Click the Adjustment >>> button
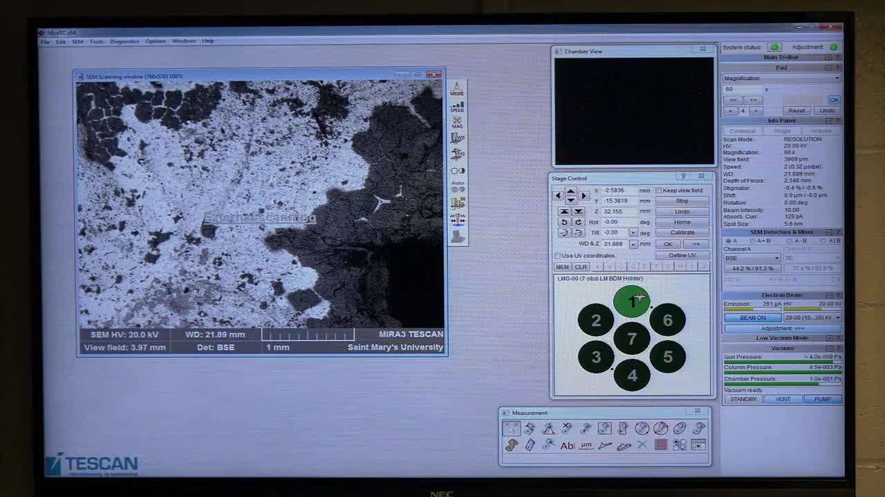Image resolution: width=885 pixels, height=497 pixels. tap(782, 329)
